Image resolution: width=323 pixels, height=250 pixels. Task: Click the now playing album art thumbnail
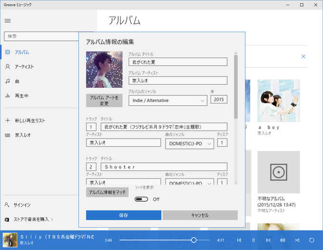pos(10,240)
